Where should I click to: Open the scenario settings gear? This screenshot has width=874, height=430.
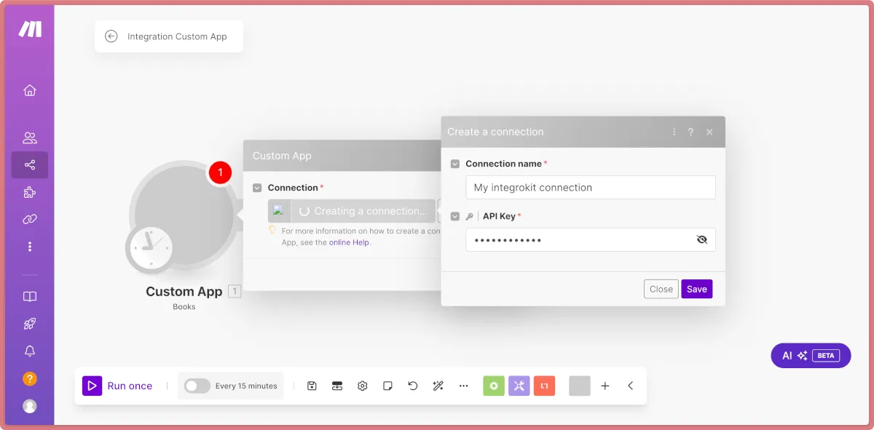(x=362, y=386)
